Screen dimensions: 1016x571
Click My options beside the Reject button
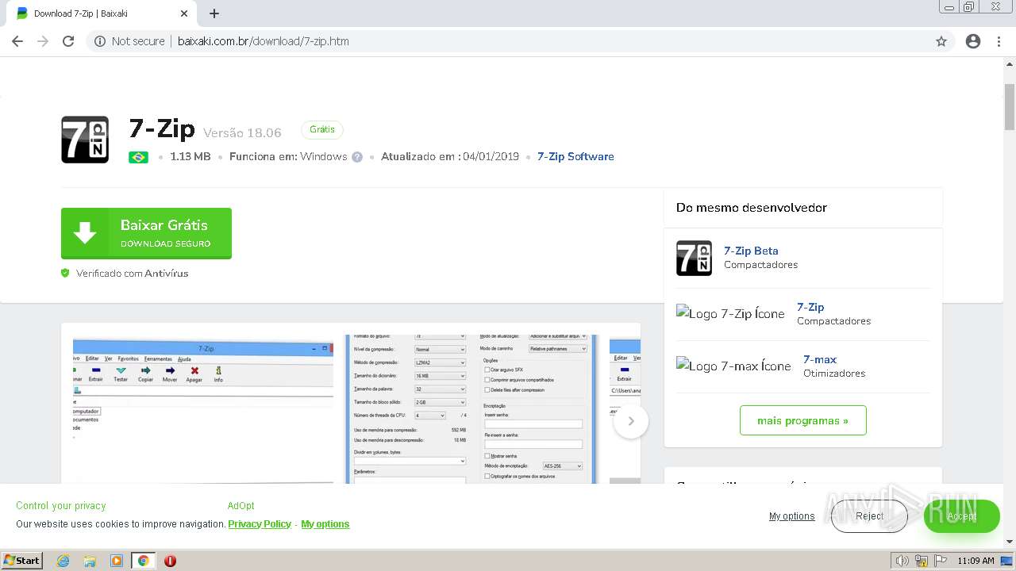(791, 516)
